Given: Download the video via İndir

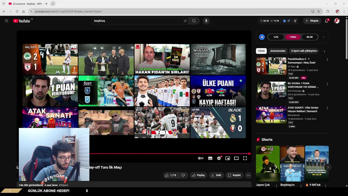Looking at the screenshot, I should click(x=216, y=175).
